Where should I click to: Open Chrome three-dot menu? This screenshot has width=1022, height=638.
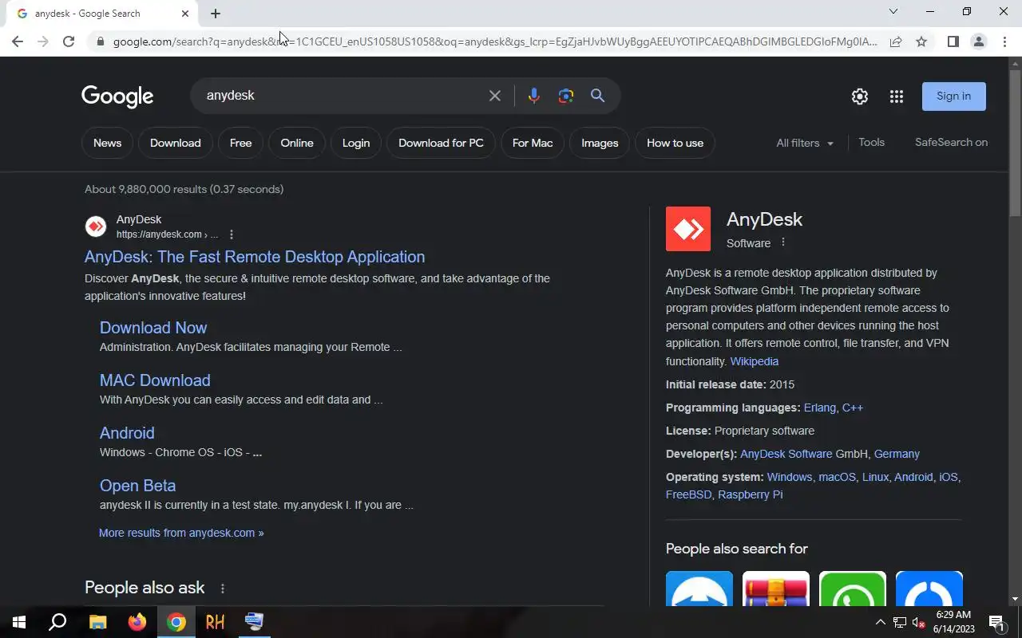[x=1004, y=41]
